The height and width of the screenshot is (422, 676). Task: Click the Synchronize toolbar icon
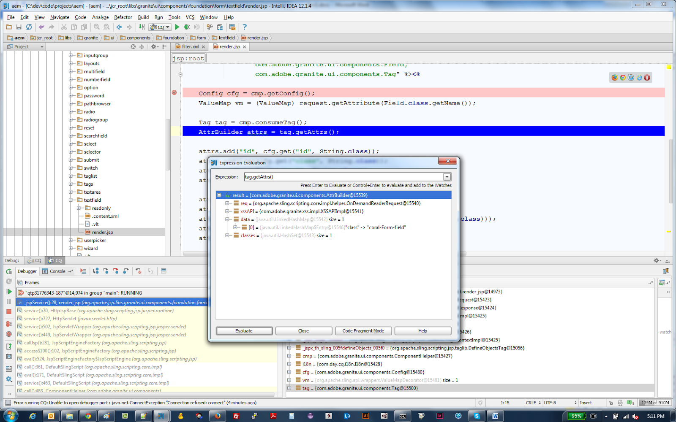[29, 27]
